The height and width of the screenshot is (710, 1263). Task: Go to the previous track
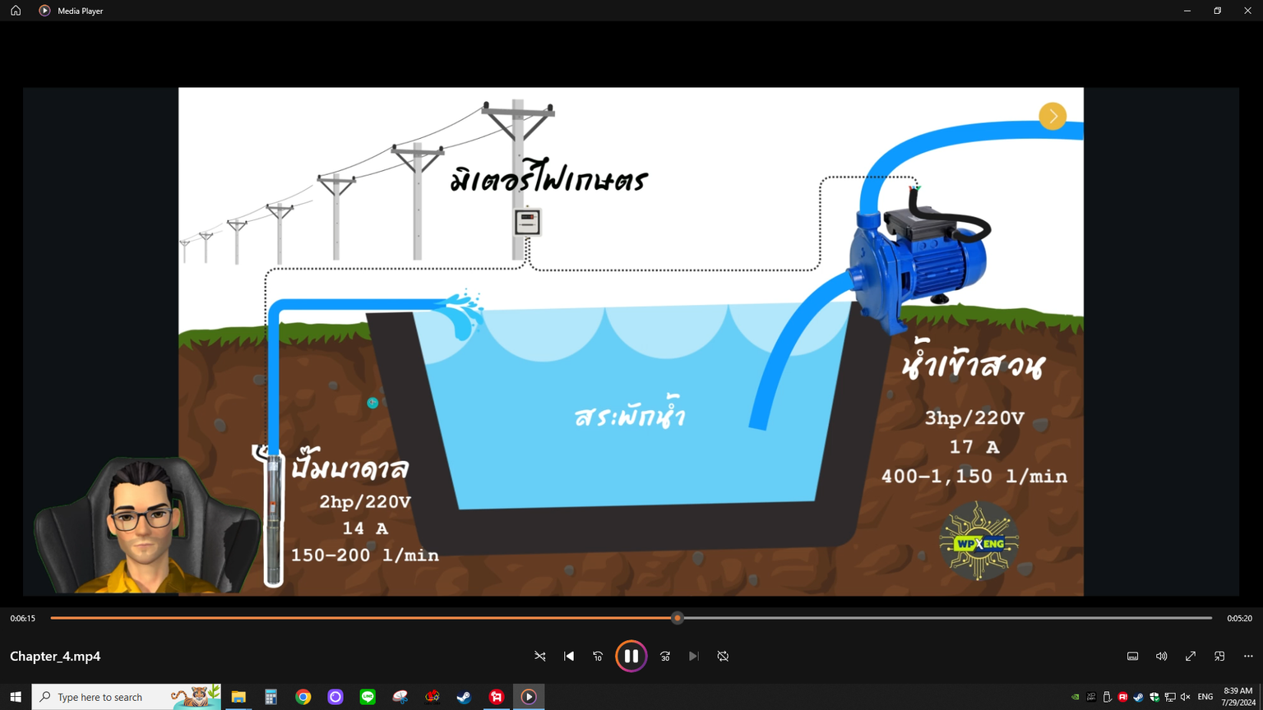[x=569, y=656]
